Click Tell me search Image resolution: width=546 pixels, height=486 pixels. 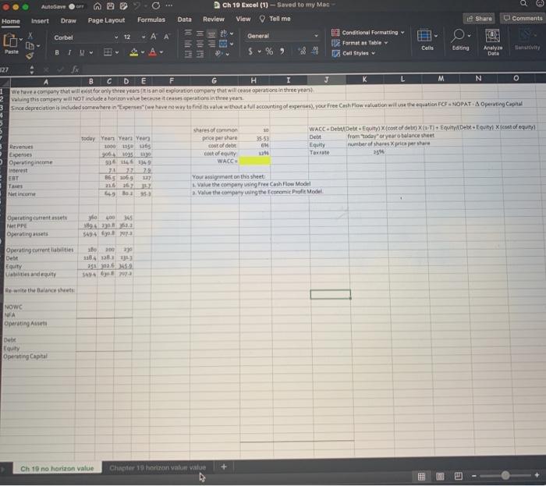(275, 19)
